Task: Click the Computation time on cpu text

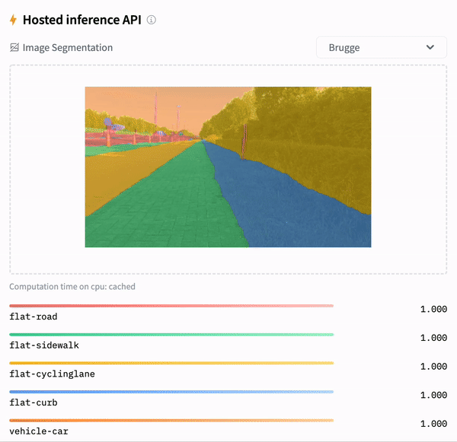Action: 72,287
